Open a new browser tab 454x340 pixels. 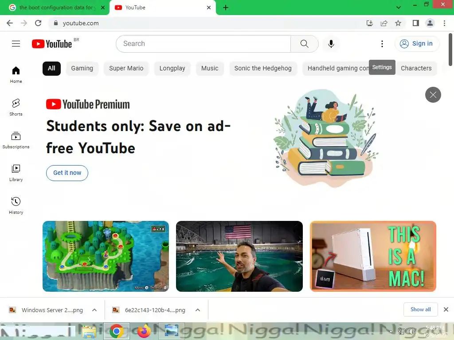pos(226,8)
